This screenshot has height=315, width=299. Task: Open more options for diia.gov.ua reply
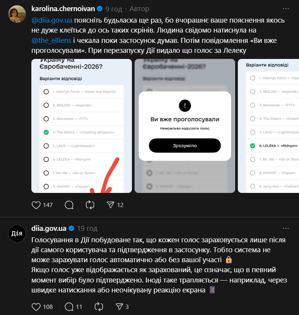[286, 228]
